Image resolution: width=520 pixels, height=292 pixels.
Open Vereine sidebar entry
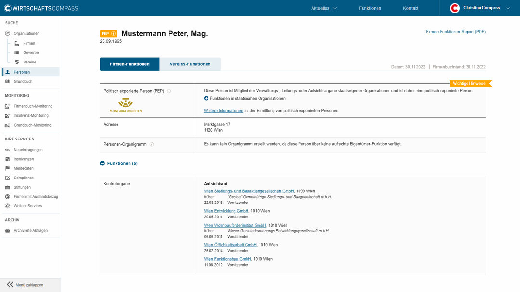coord(29,62)
